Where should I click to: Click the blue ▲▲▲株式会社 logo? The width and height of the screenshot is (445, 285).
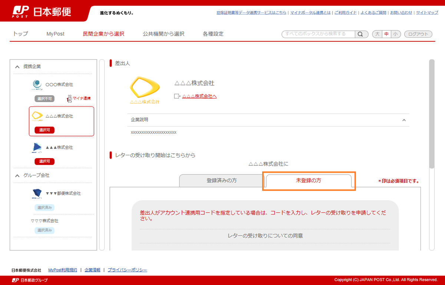pyautogui.click(x=37, y=147)
